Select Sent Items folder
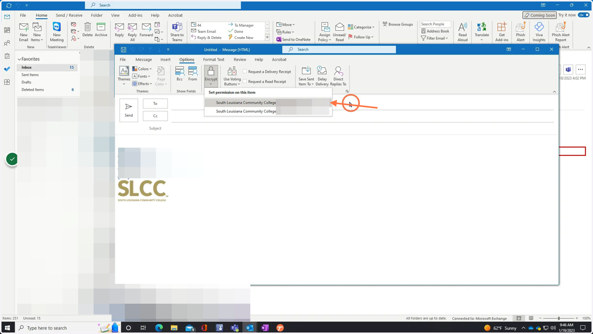 (47, 75)
